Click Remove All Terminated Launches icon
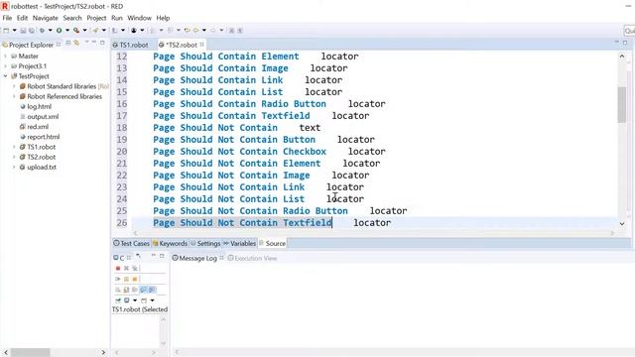The width and height of the screenshot is (635, 357). (x=135, y=268)
